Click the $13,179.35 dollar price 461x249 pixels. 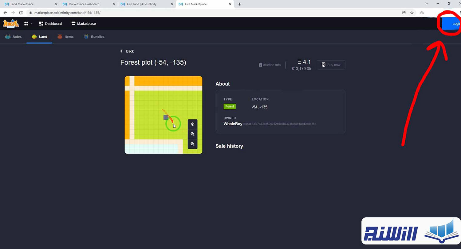301,69
